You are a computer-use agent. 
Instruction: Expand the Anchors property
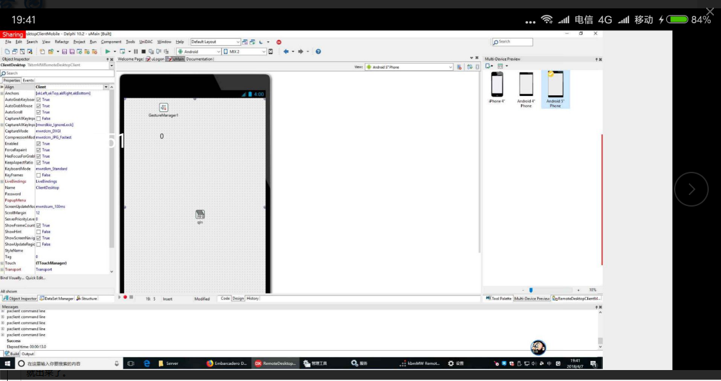tap(2, 93)
